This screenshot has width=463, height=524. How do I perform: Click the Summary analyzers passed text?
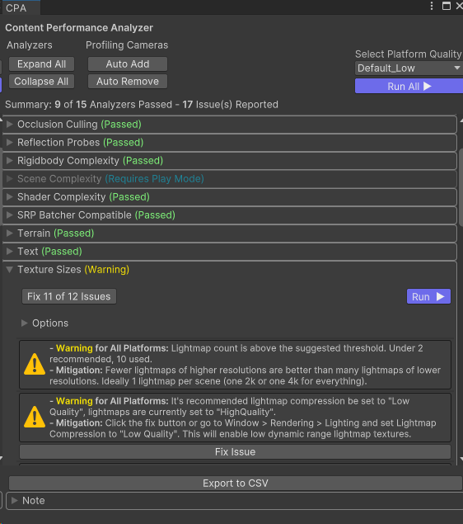[142, 105]
